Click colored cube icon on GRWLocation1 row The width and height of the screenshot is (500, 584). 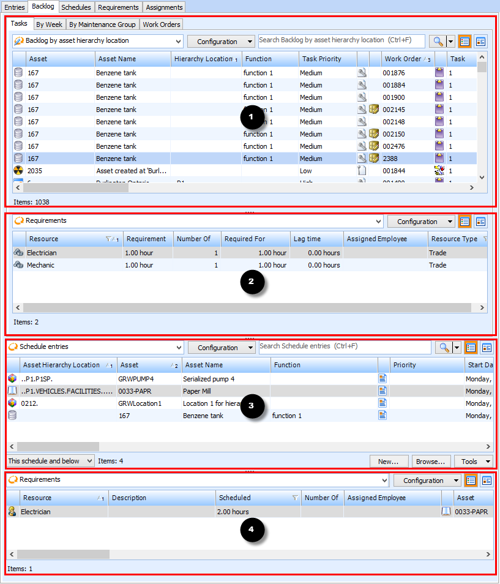[x=12, y=403]
